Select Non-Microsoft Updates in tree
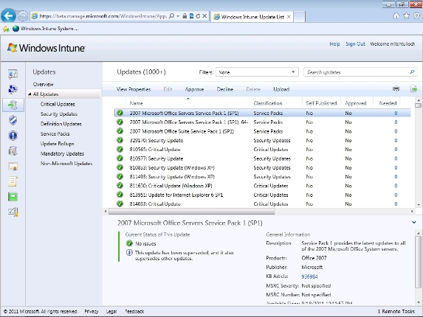 coord(66,164)
